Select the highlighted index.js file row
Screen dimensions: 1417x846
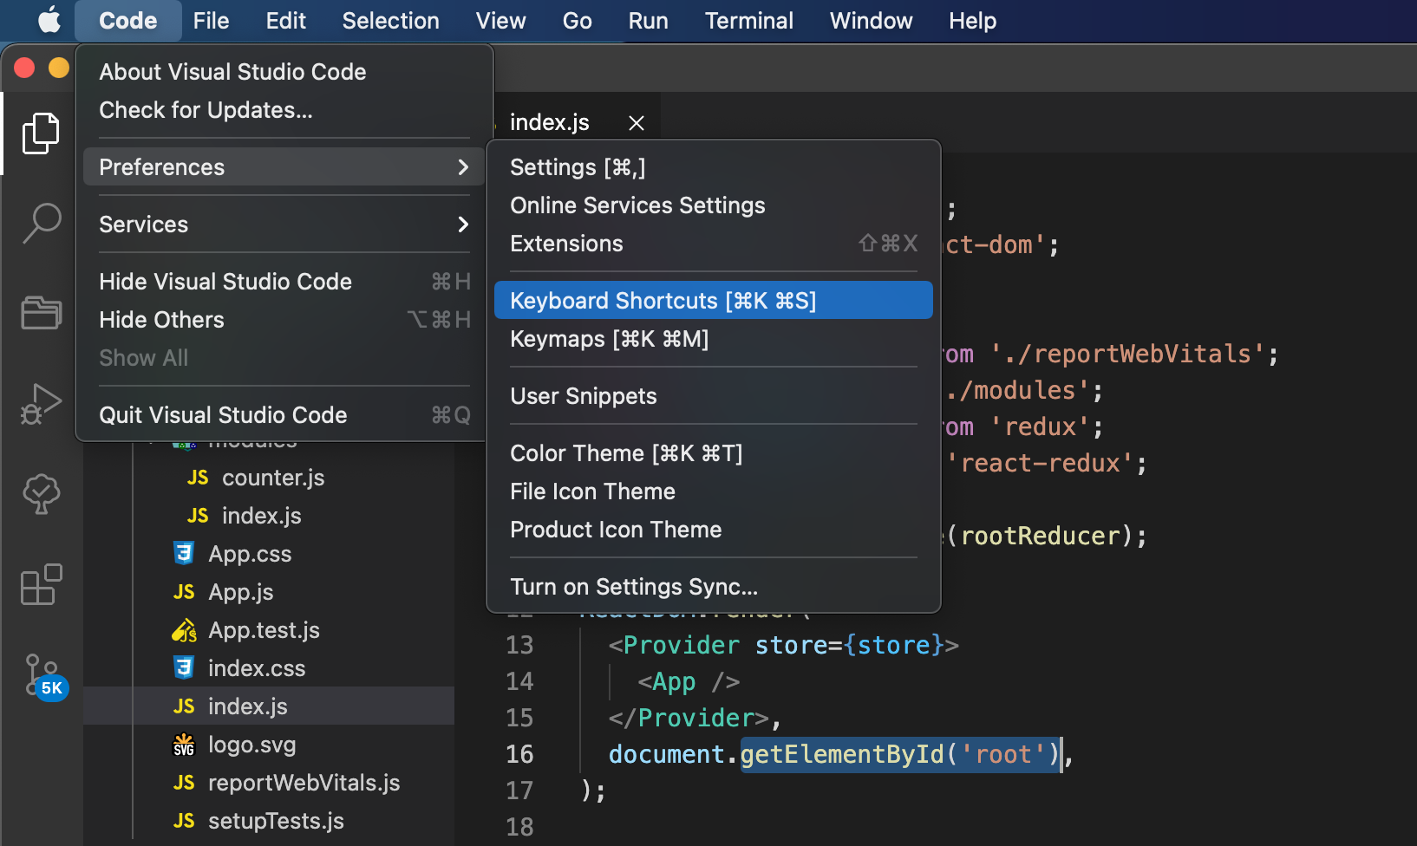[x=269, y=706]
